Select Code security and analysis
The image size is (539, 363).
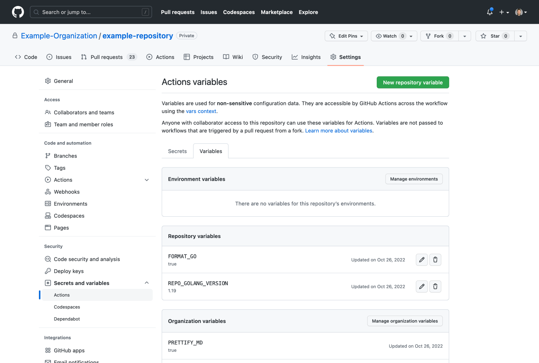tap(87, 259)
